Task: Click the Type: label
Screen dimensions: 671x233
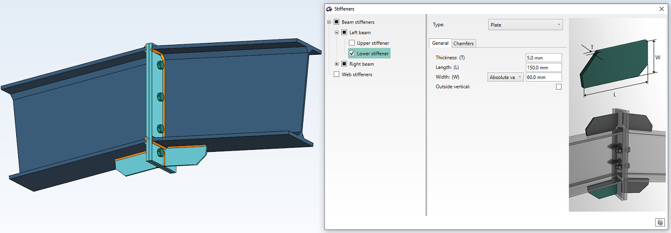Action: pyautogui.click(x=439, y=25)
